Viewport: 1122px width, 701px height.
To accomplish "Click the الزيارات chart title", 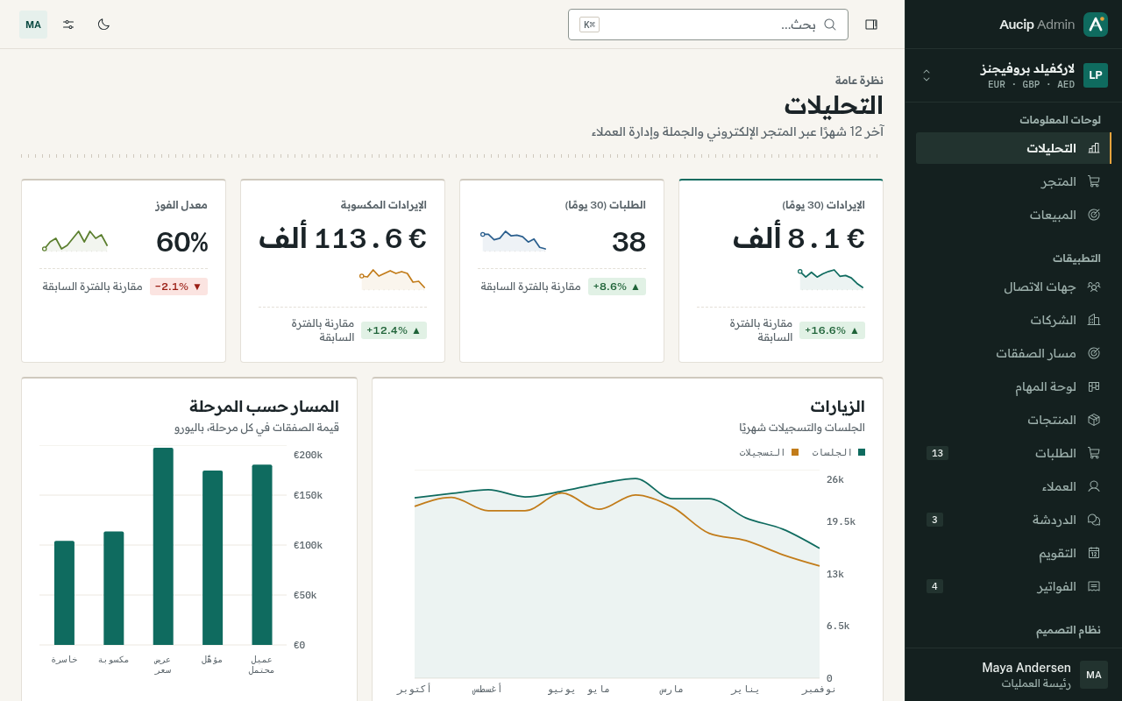I will 838,407.
